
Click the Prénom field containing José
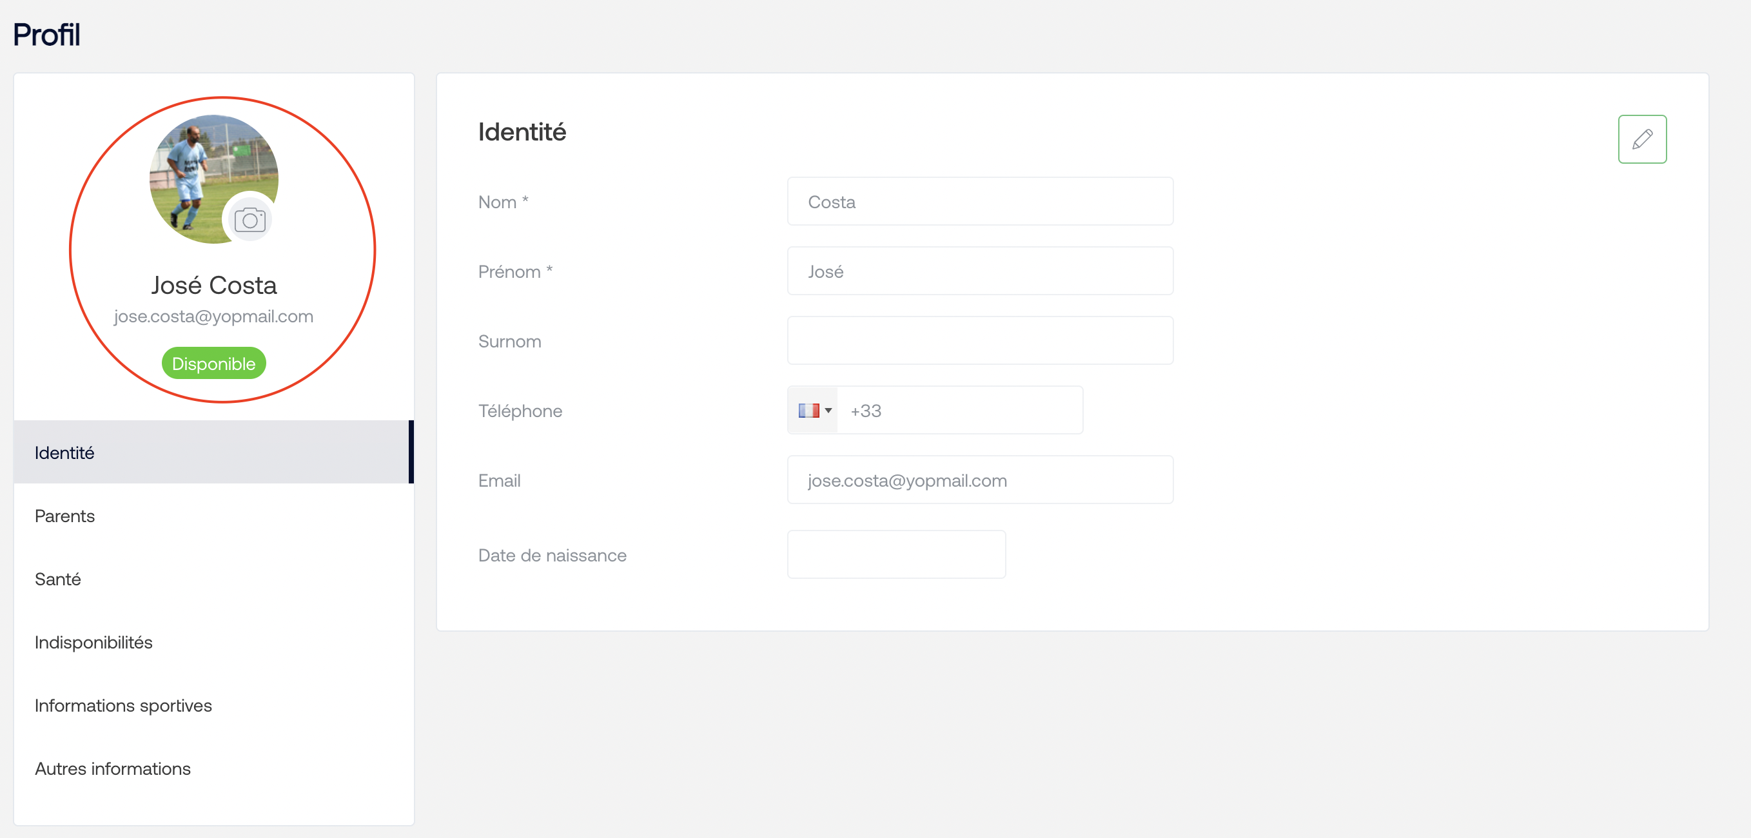(x=979, y=271)
